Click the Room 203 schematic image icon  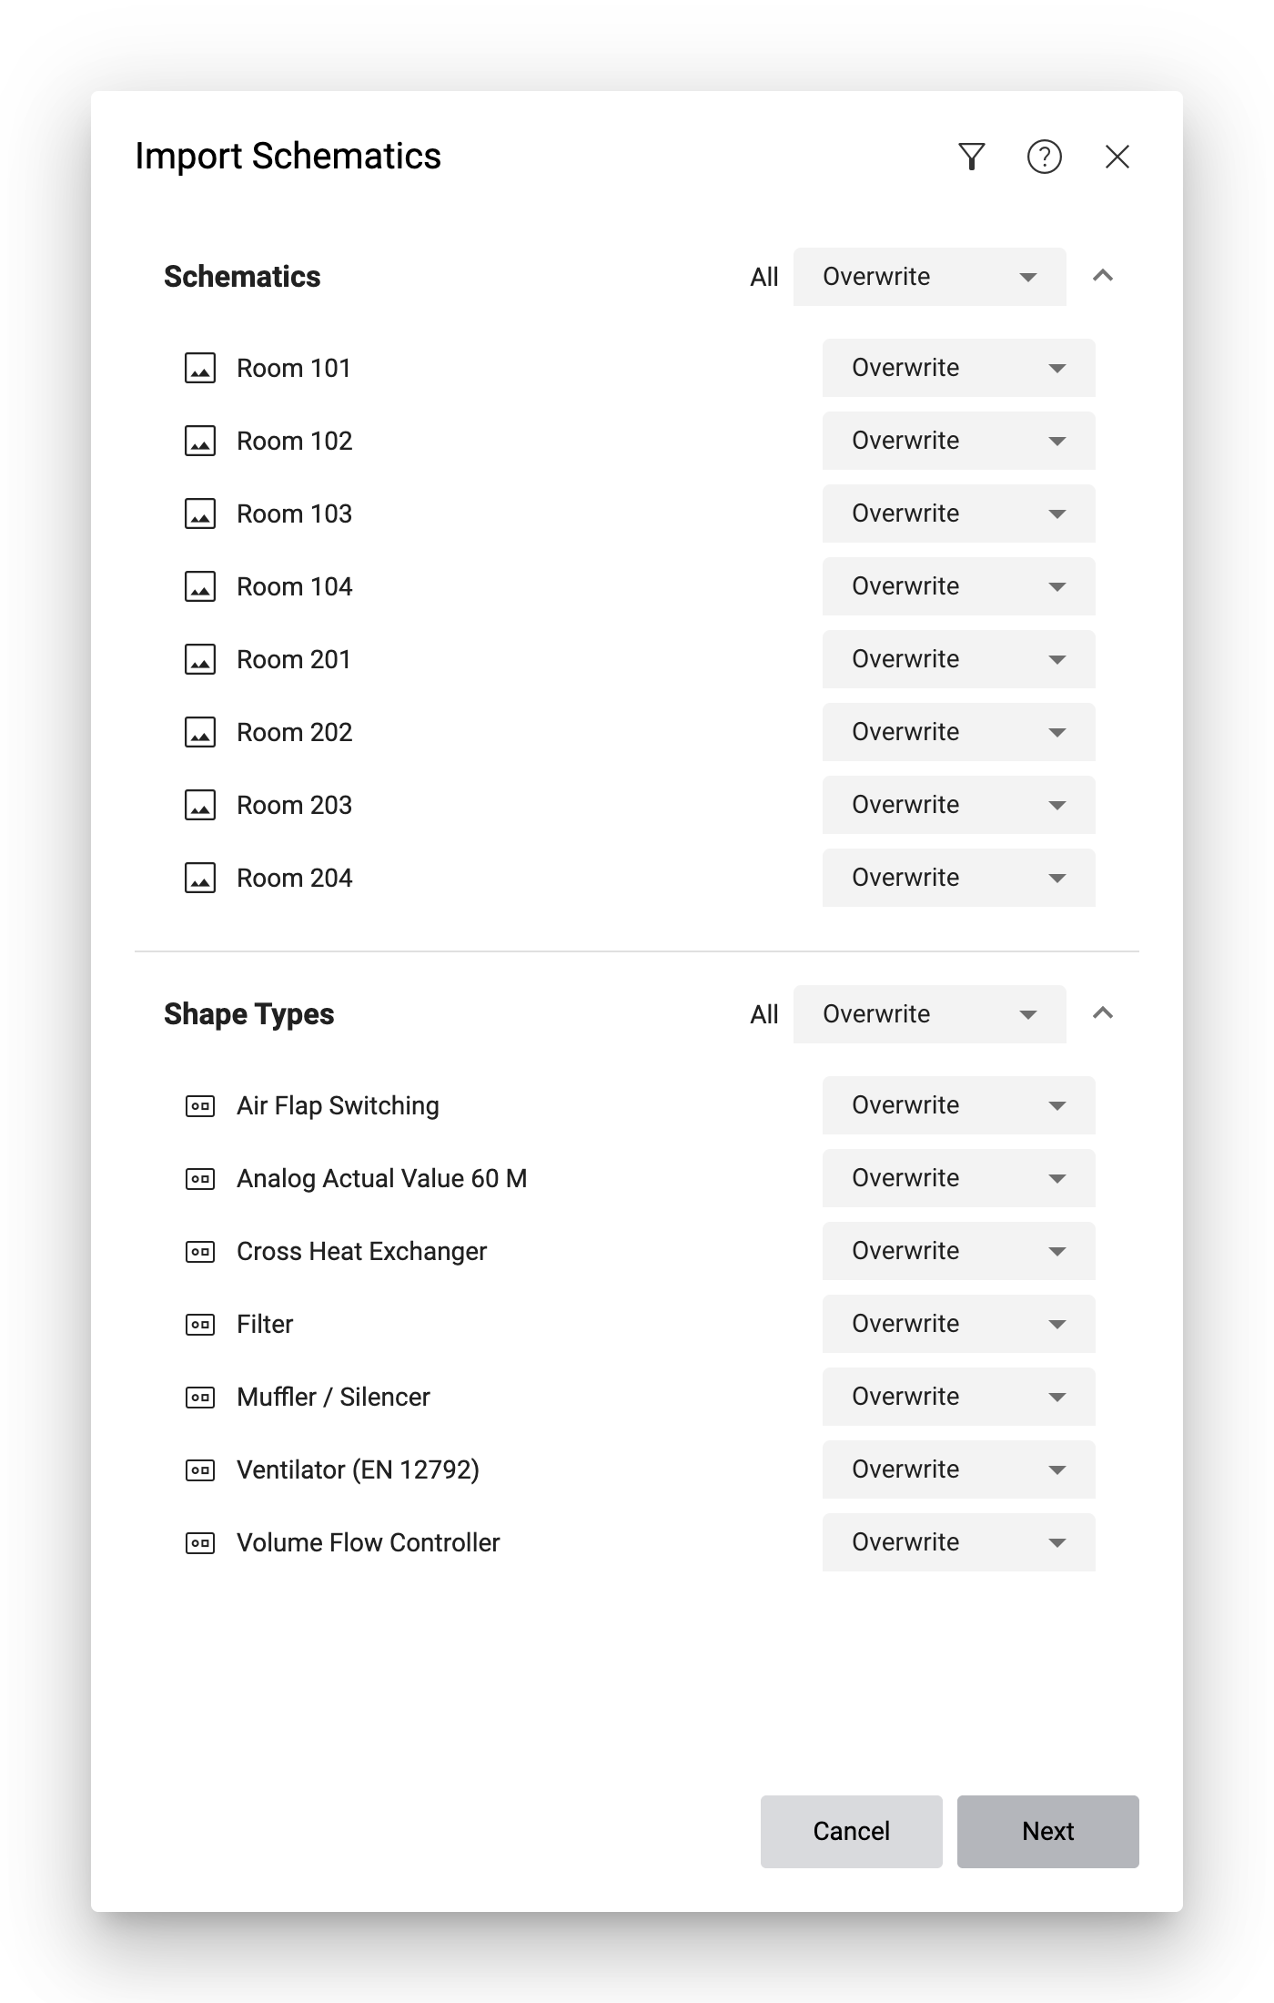[x=200, y=805]
